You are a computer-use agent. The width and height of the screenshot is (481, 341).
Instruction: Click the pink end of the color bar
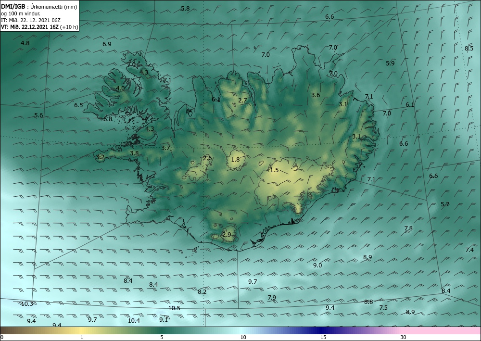442,330
